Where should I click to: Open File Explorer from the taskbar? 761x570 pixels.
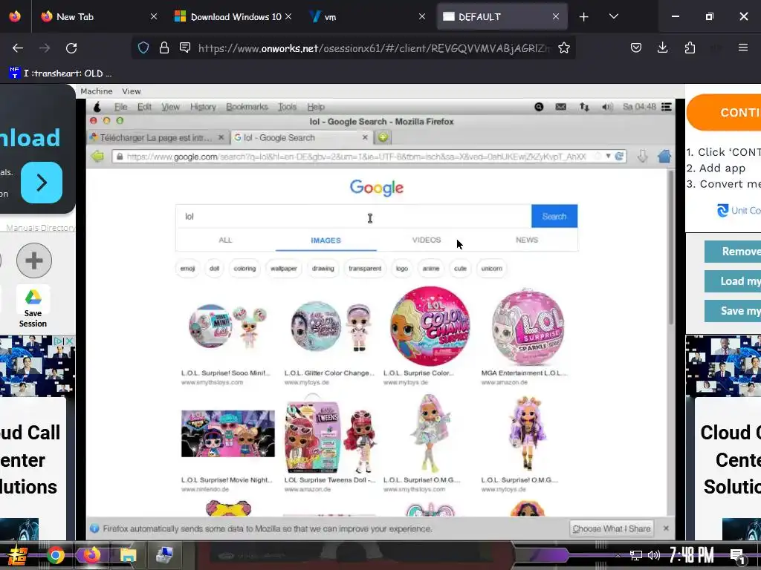pyautogui.click(x=128, y=555)
